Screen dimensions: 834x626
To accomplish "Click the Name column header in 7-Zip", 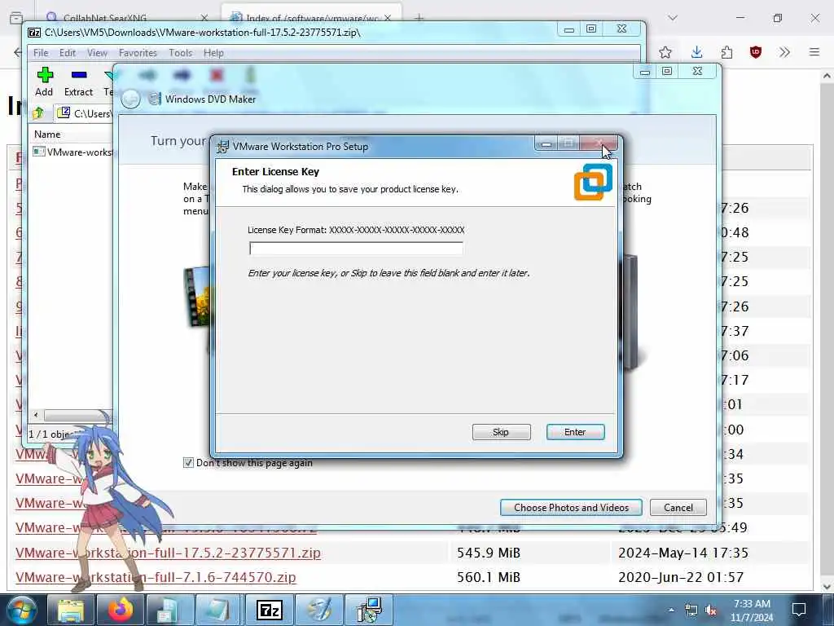I will click(x=72, y=134).
